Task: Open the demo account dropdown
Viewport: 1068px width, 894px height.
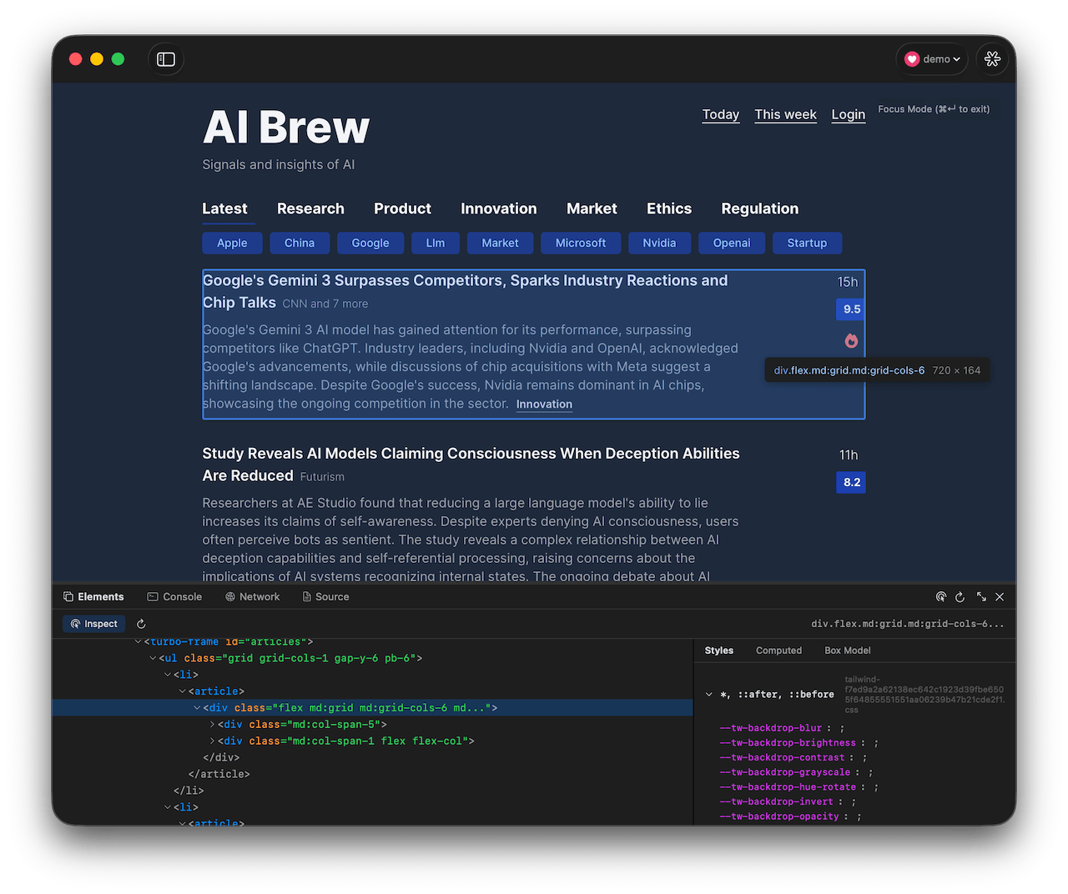Action: click(x=931, y=58)
